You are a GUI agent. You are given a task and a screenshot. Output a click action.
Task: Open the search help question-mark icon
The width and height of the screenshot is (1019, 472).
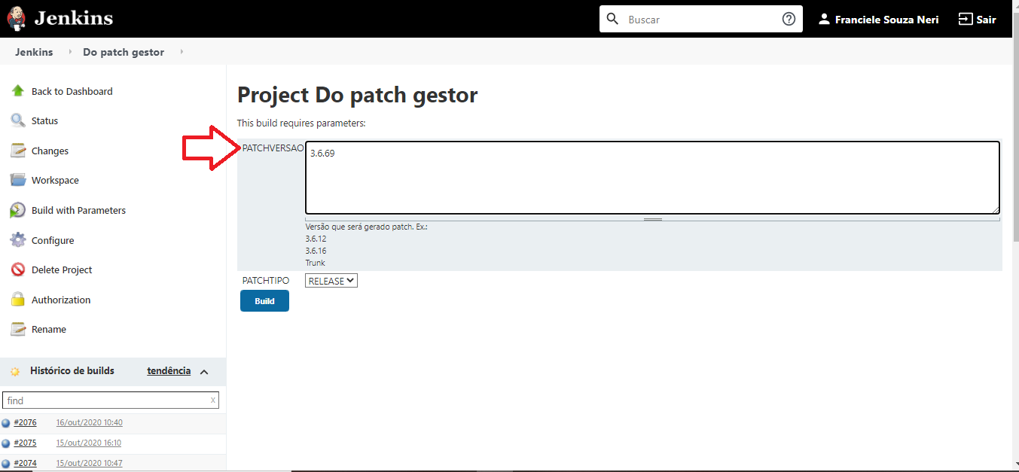click(789, 19)
